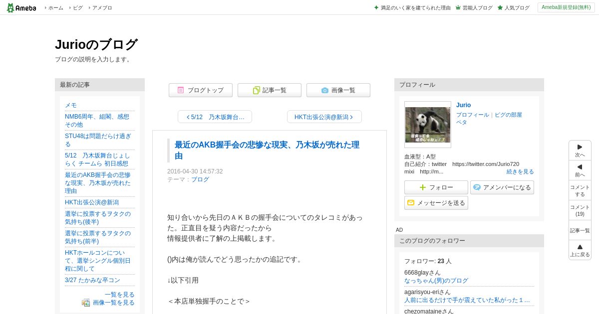The image size is (599, 314).
Task: Click the crown icon beside 芸能人ブログ
Action: [x=458, y=7]
